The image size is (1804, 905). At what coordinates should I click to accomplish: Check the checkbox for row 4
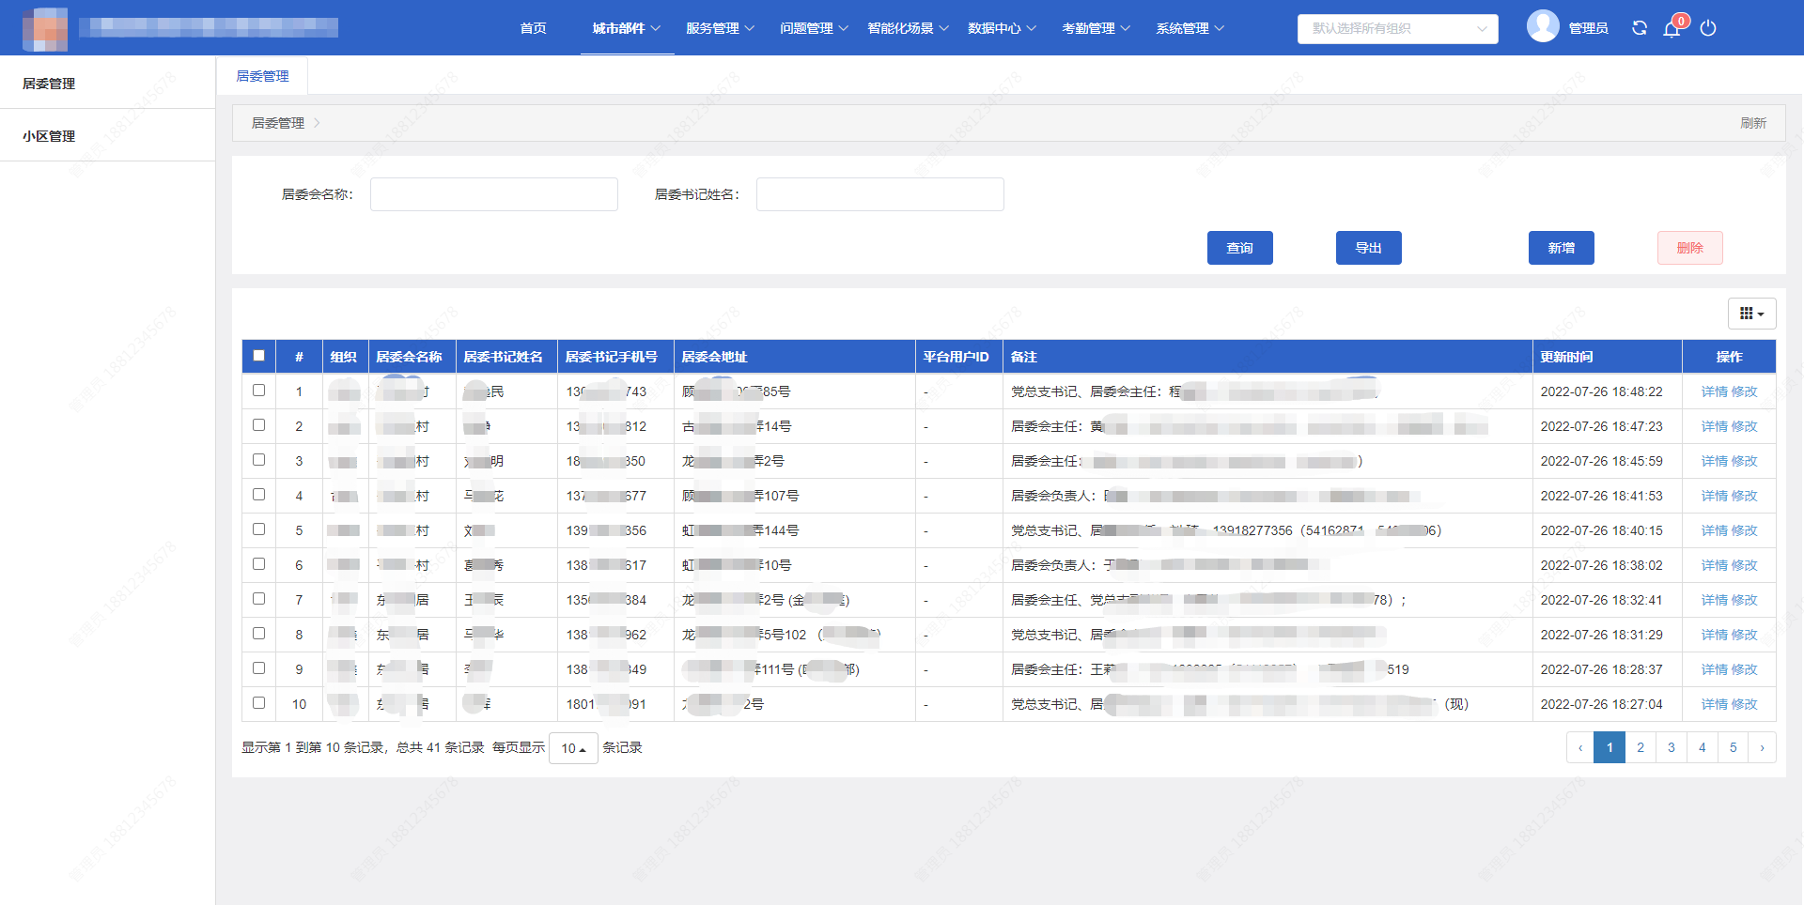[x=258, y=495]
